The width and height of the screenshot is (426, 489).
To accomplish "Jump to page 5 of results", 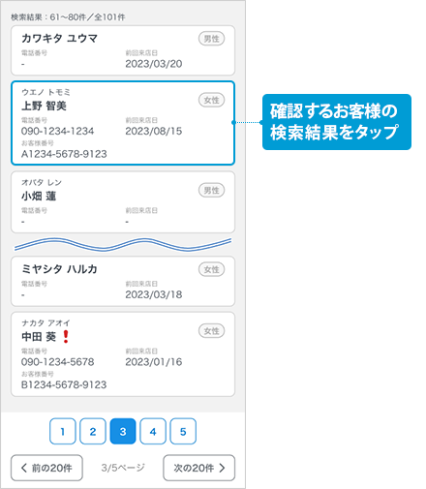I will tap(183, 431).
